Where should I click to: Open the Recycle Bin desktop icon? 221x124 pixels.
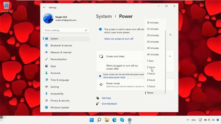pos(6,7)
